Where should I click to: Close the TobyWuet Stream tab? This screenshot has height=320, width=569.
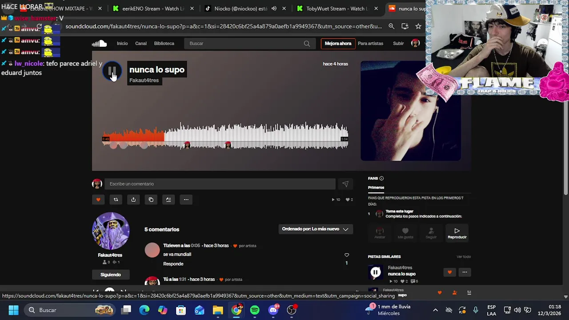[x=376, y=8]
